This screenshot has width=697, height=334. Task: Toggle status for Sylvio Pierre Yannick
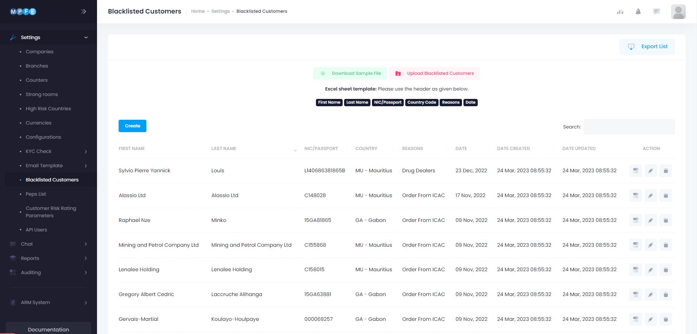point(635,171)
